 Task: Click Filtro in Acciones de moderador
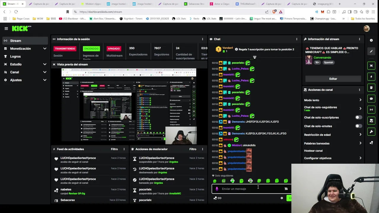click(193, 149)
